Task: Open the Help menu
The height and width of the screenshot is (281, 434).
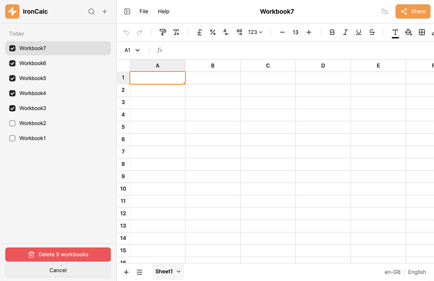Action: [164, 11]
